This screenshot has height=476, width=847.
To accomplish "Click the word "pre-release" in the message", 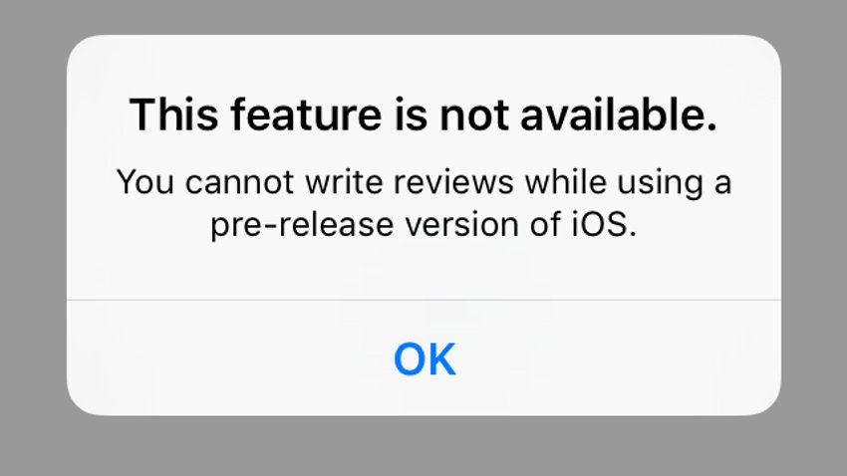I will tap(302, 226).
